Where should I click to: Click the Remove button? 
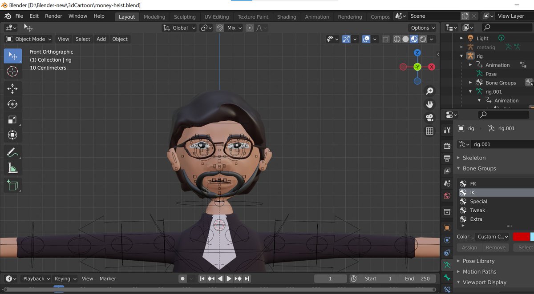tap(496, 248)
